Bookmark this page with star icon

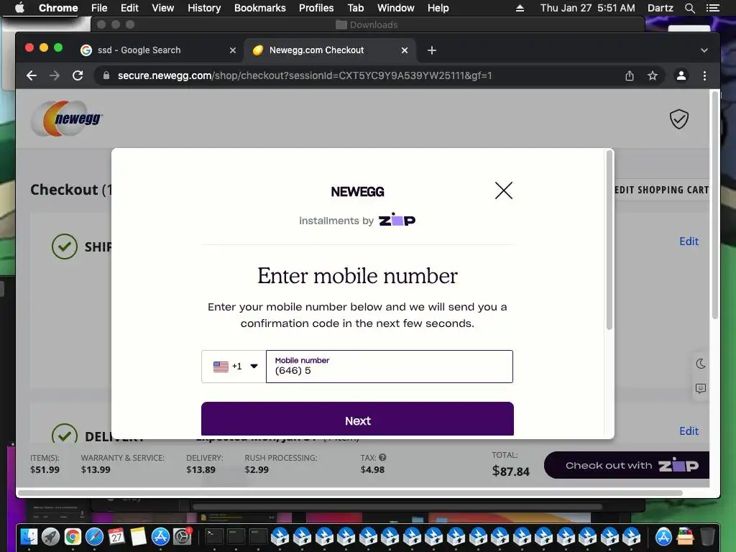[653, 75]
